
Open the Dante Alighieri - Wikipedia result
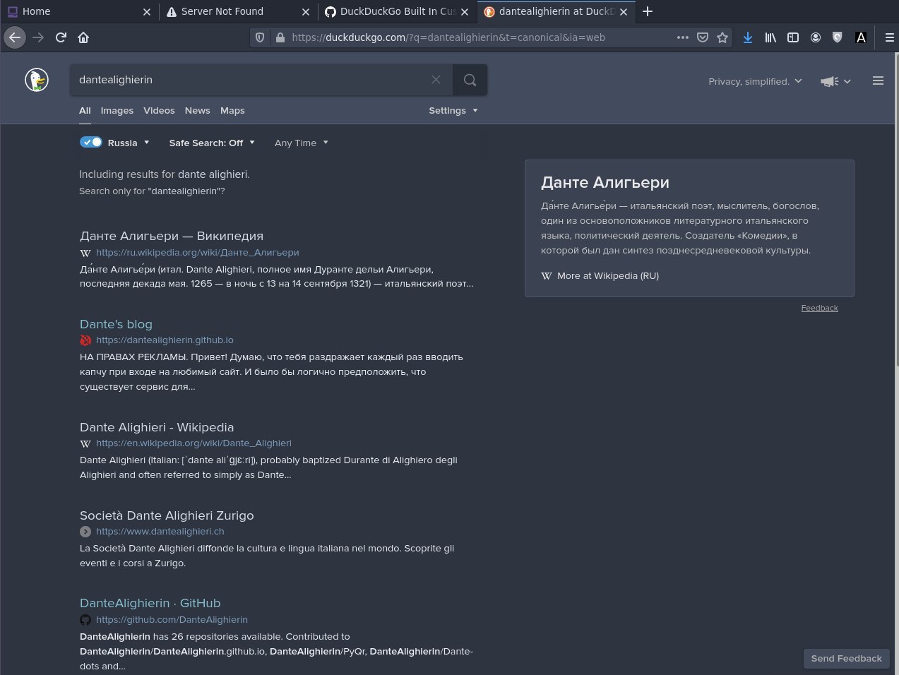[157, 427]
